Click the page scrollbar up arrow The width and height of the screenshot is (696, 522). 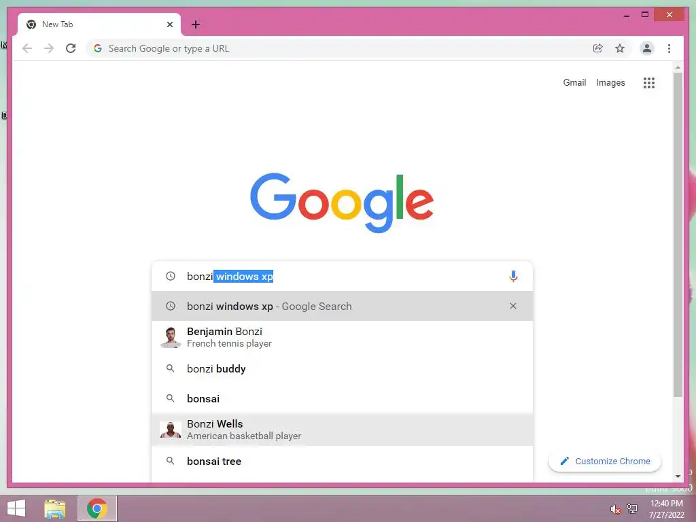(678, 67)
